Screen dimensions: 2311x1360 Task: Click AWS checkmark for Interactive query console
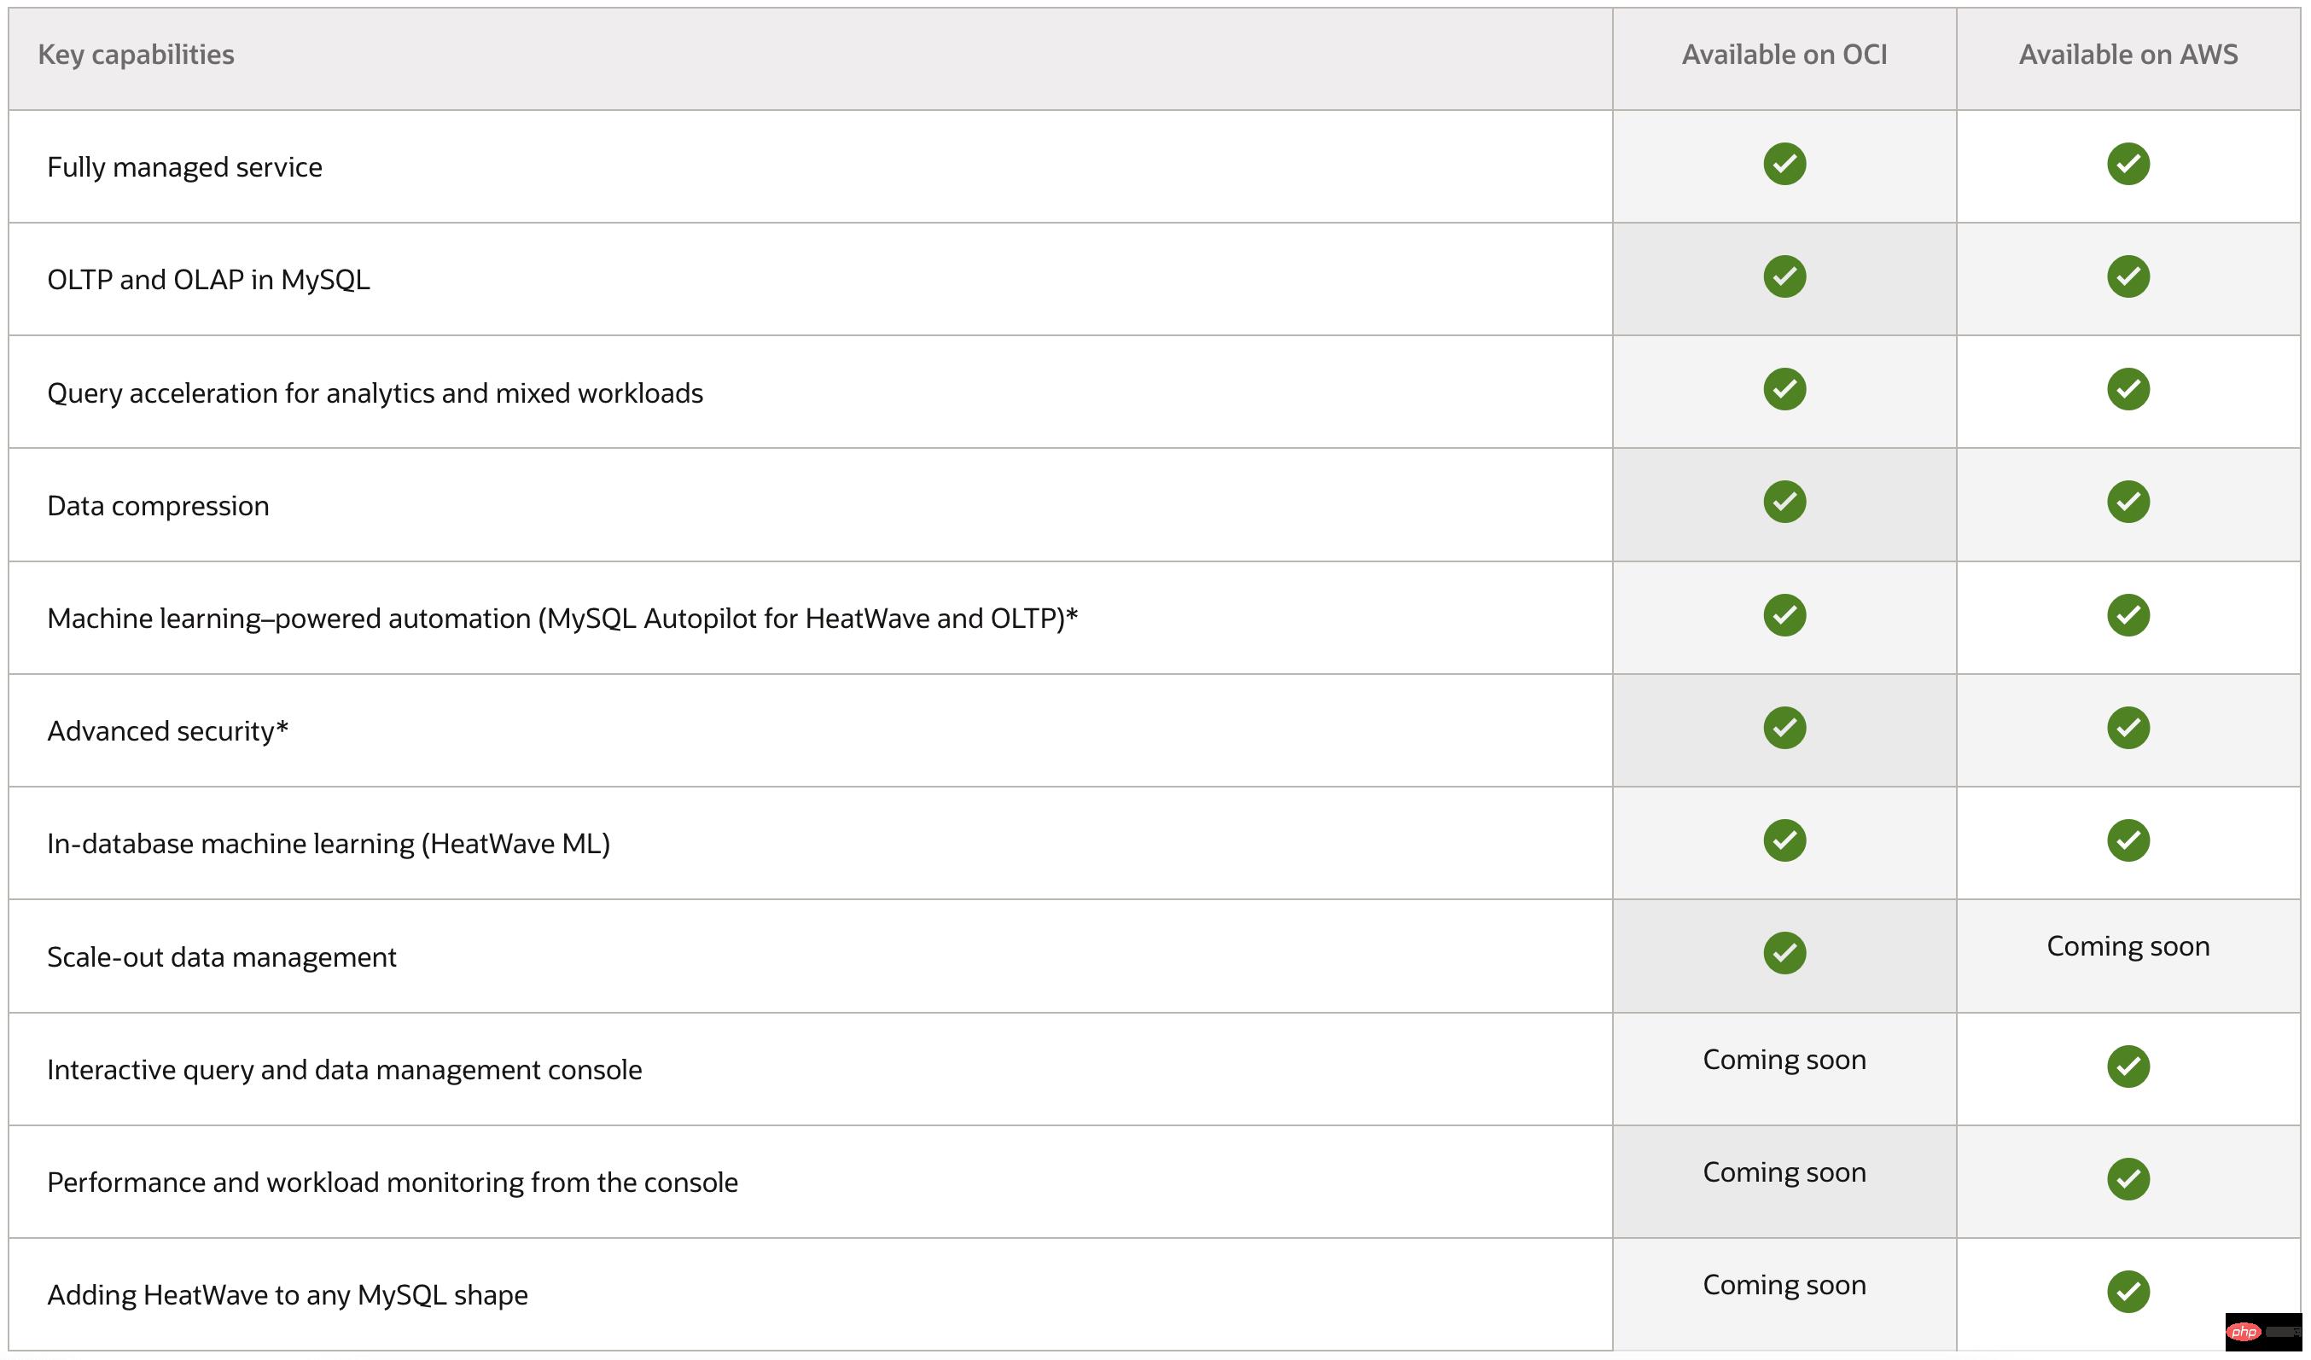pyautogui.click(x=2128, y=1066)
